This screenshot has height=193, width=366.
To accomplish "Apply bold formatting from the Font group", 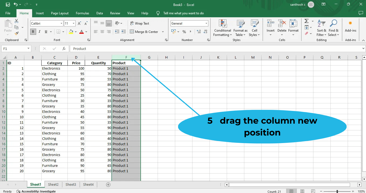I will (33, 32).
